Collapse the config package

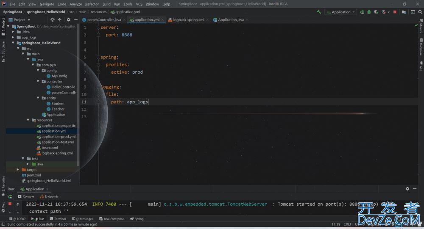[x=38, y=71]
